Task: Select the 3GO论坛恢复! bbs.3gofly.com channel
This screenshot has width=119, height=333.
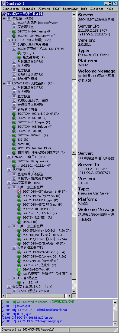Action: click(x=38, y=23)
